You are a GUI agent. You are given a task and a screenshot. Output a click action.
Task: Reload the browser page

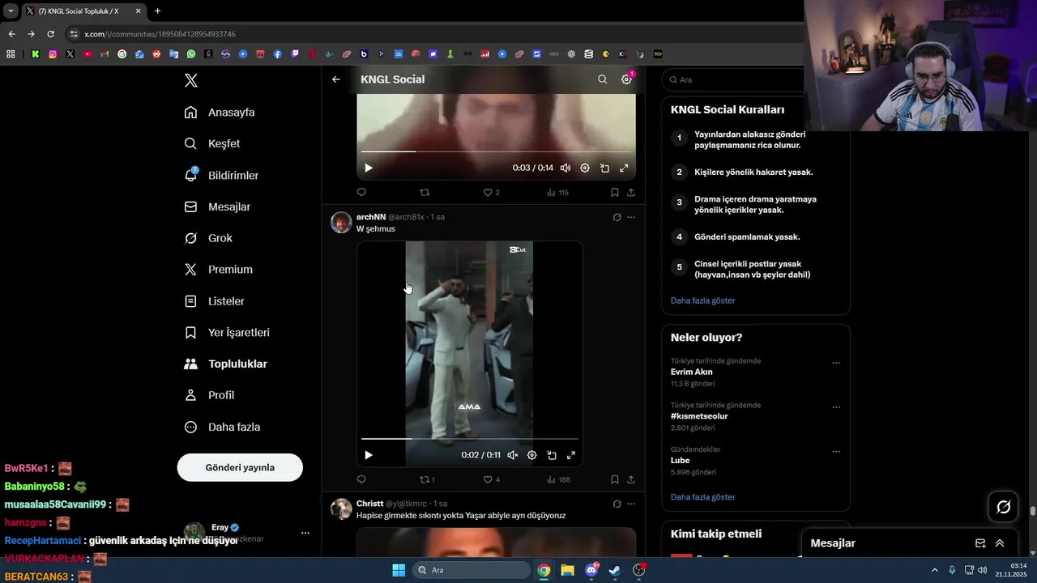click(50, 34)
